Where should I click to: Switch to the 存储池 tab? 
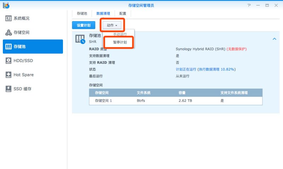82,13
